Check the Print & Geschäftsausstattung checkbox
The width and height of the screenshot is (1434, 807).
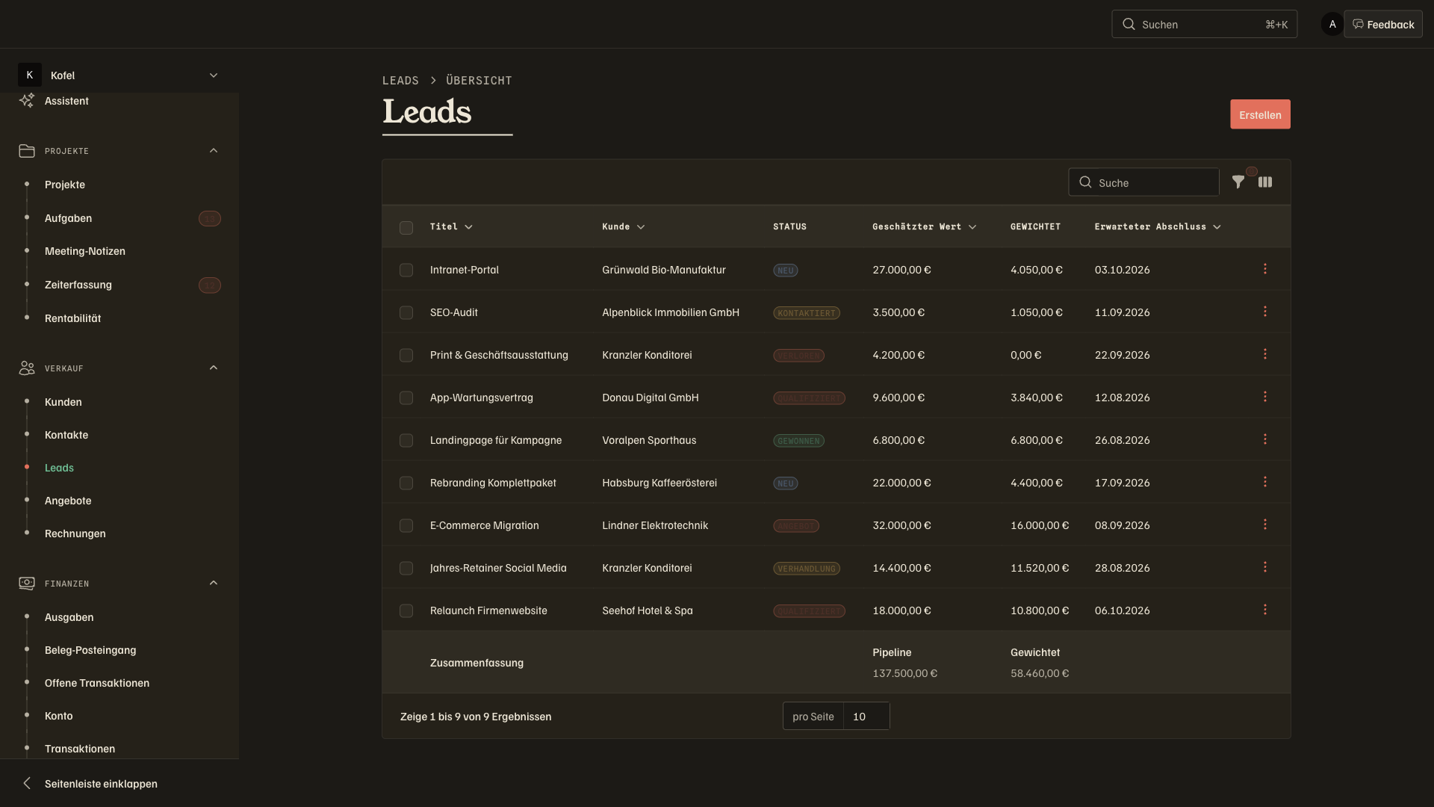pyautogui.click(x=406, y=356)
